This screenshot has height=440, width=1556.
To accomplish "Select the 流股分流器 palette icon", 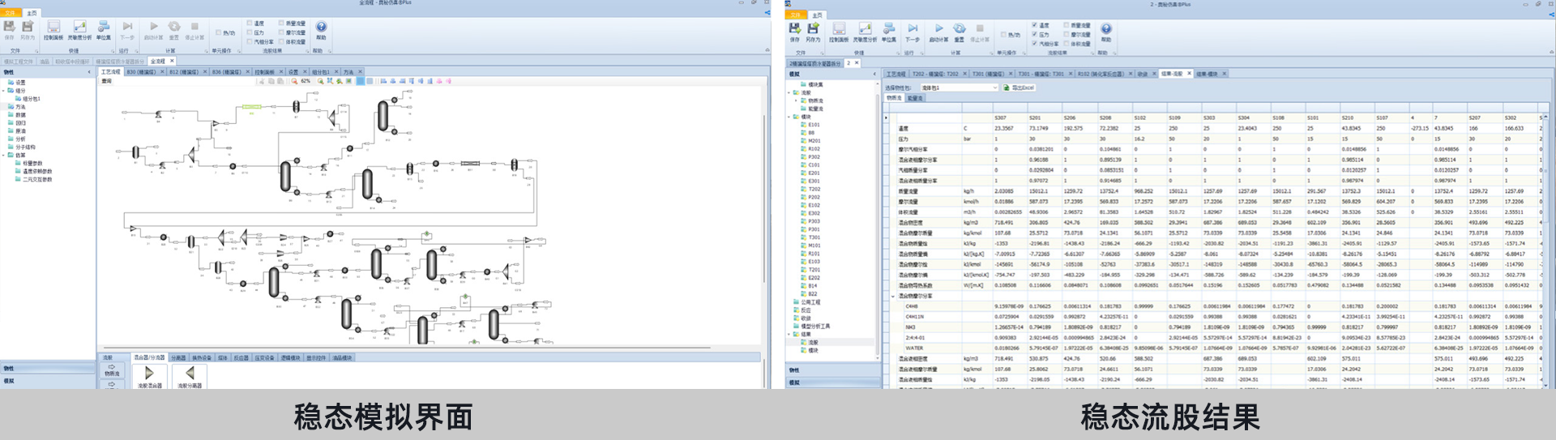I will tap(190, 374).
